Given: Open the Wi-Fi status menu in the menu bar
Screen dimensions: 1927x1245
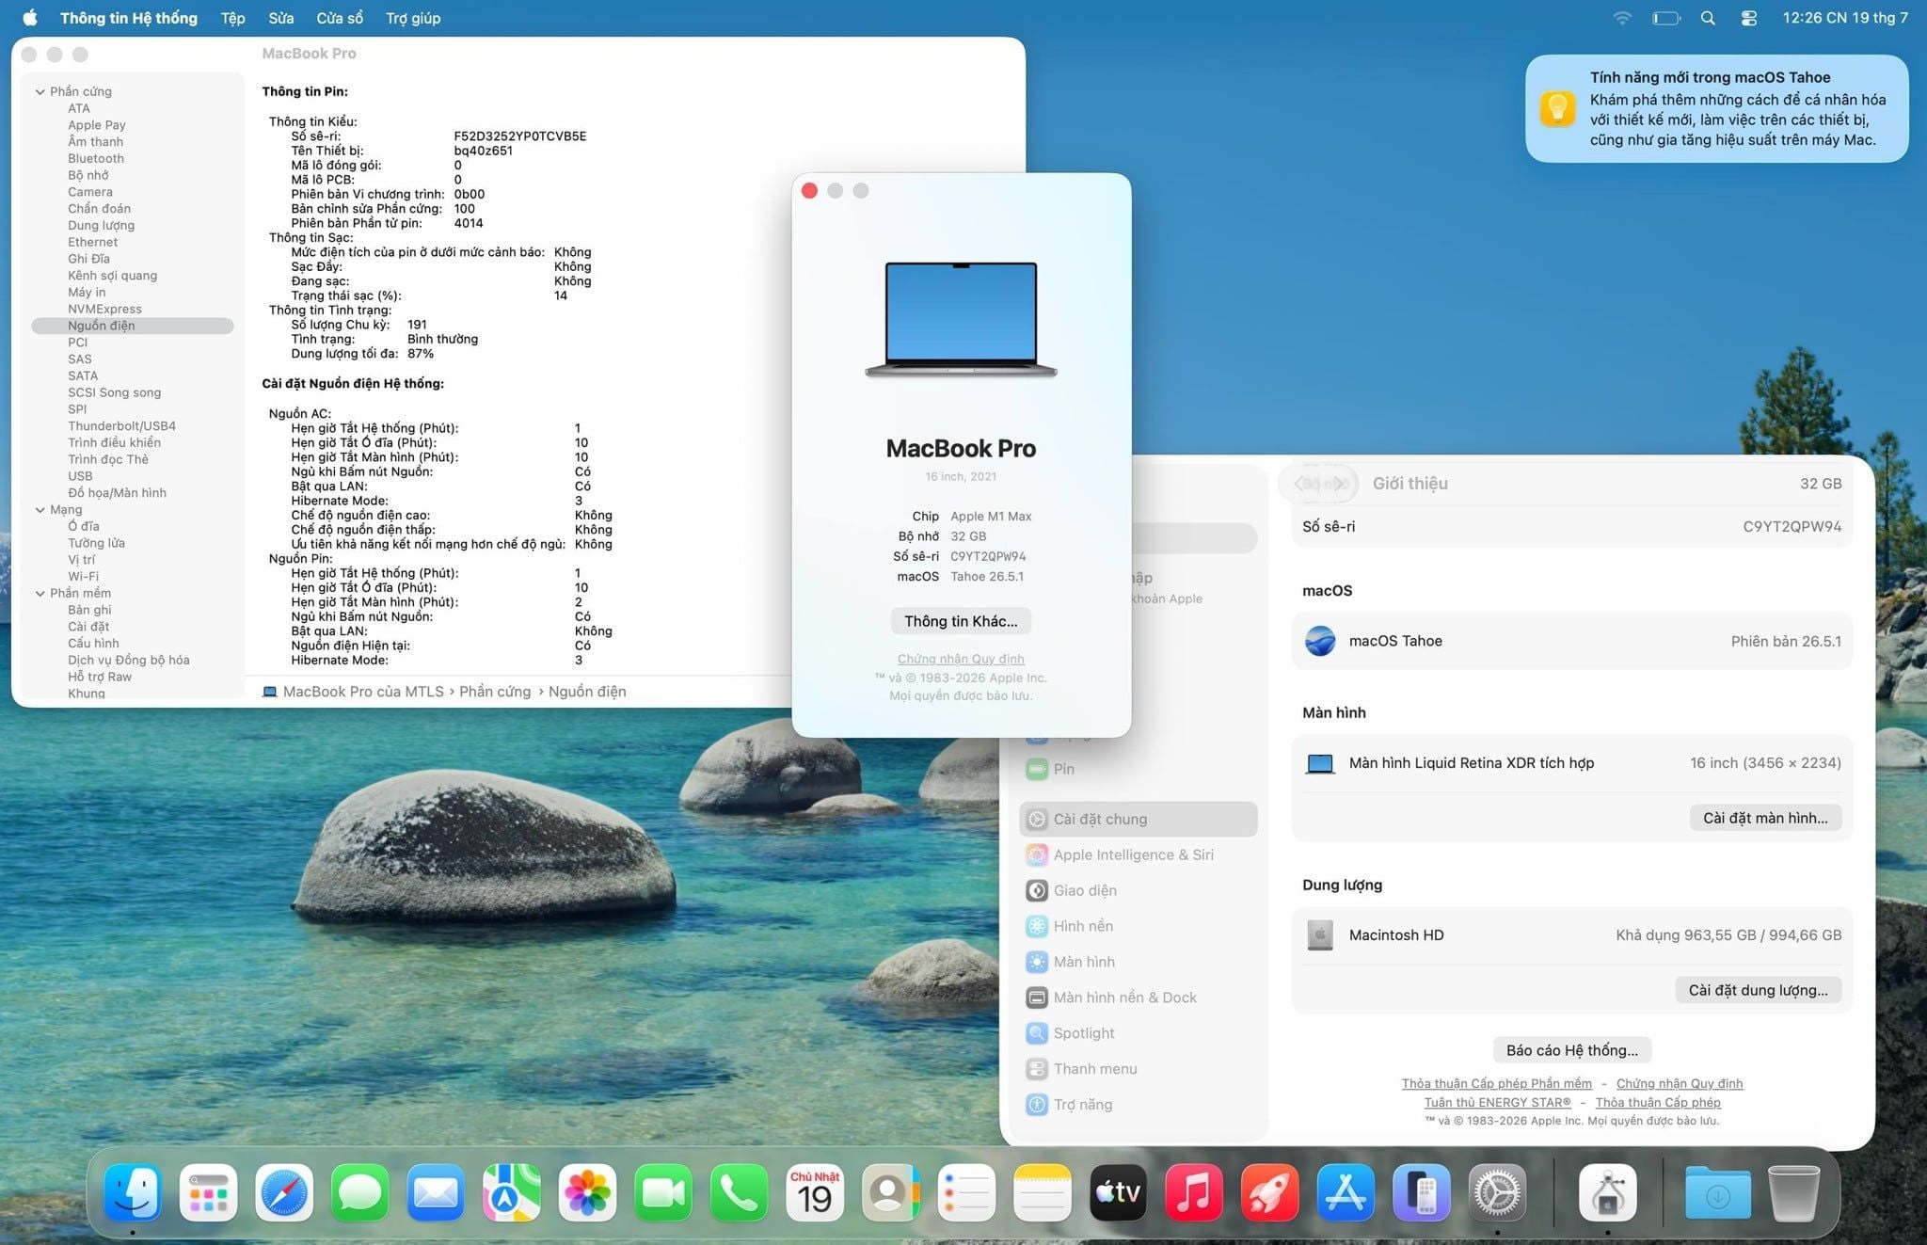Looking at the screenshot, I should (1622, 18).
